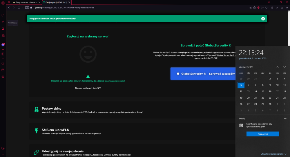Click 'Głosów oddanych dziś' vote count text
290x157 pixels.
(88, 88)
